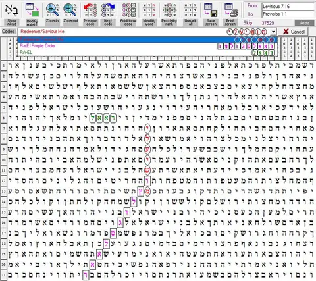Click the purple boxed letter in row 21

[x=86, y=275]
